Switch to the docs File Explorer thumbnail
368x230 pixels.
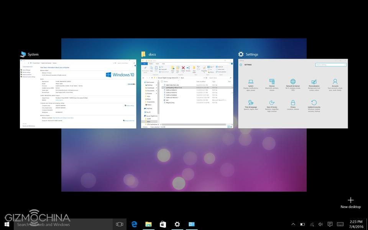coord(187,94)
